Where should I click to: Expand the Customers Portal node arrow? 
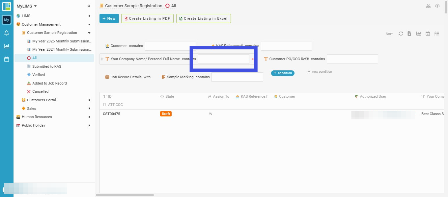(x=89, y=100)
